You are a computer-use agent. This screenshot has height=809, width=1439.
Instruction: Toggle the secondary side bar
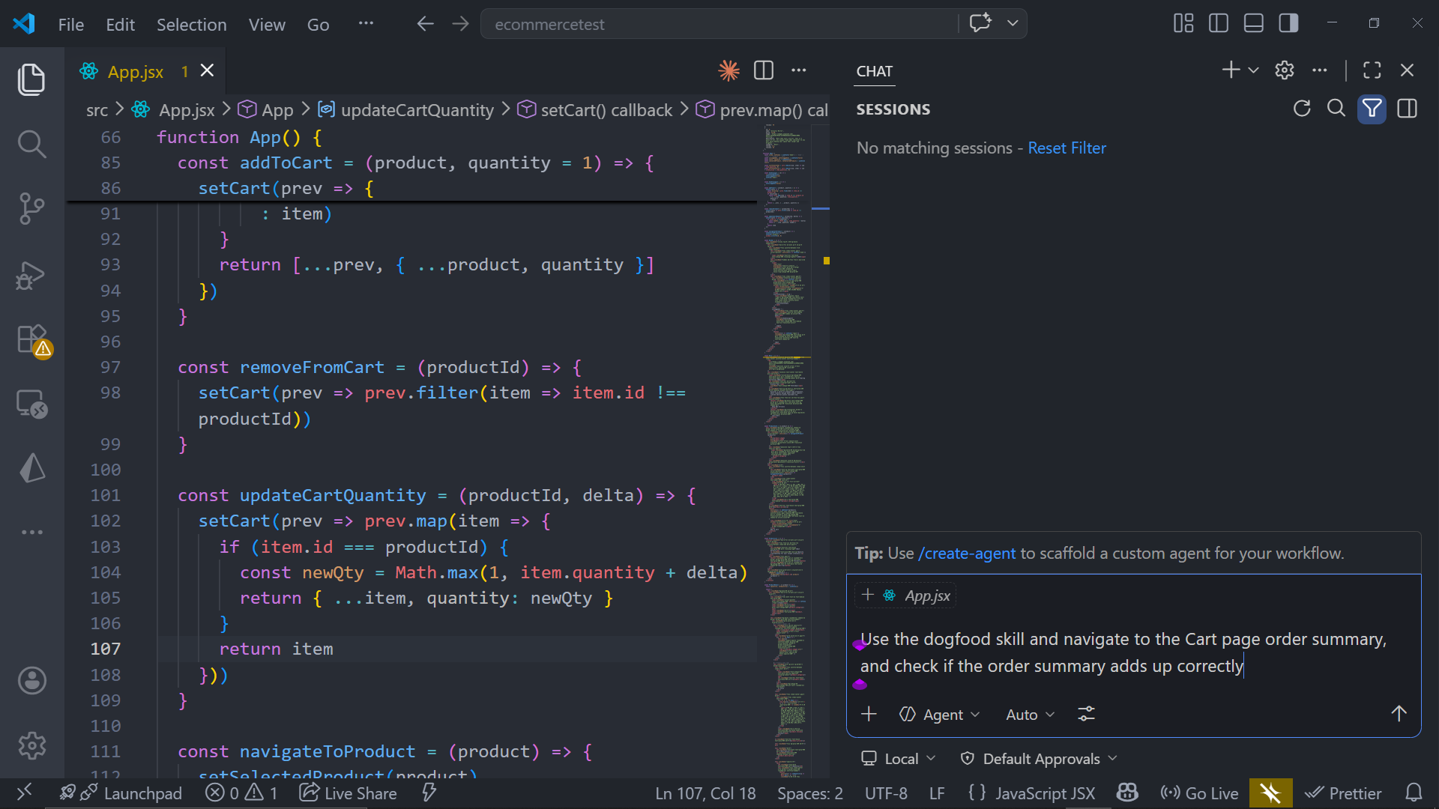click(1289, 23)
